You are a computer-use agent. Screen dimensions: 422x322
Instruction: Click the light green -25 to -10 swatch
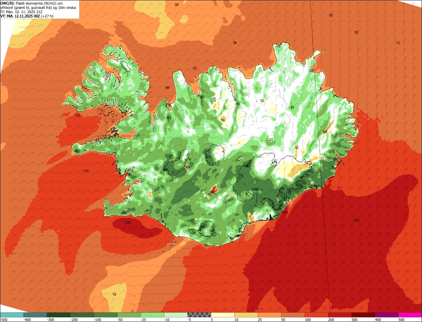[x=152, y=315]
